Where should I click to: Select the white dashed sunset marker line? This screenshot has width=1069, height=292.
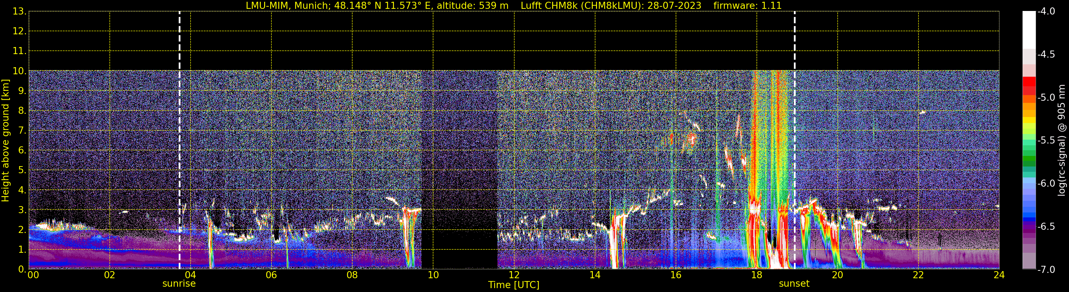(795, 140)
